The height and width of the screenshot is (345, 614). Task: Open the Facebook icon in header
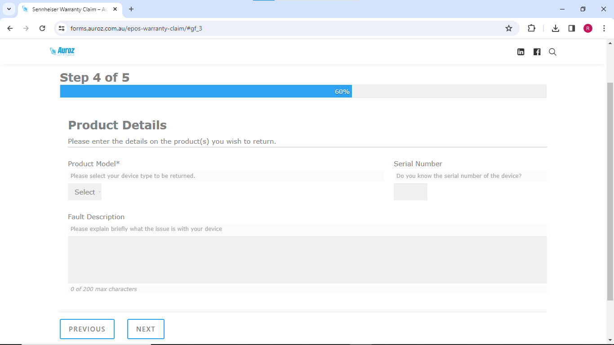point(537,52)
